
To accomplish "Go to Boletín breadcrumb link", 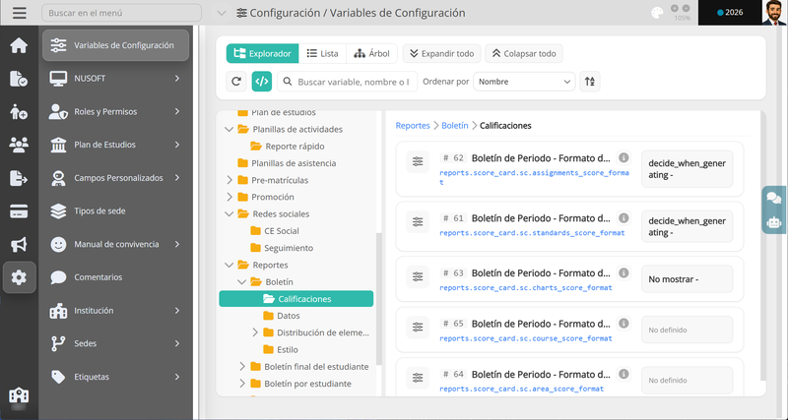I will pyautogui.click(x=455, y=126).
